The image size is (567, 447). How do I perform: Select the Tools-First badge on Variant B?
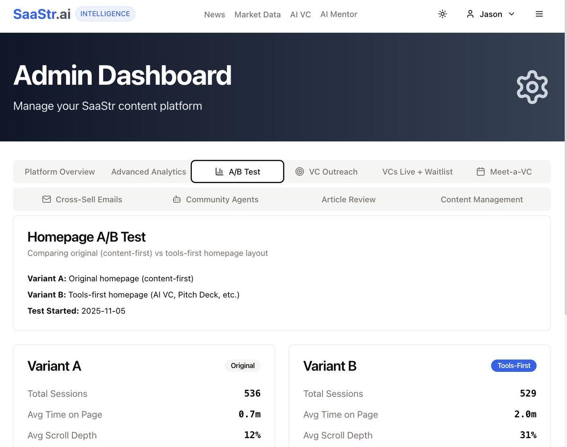[x=514, y=365]
